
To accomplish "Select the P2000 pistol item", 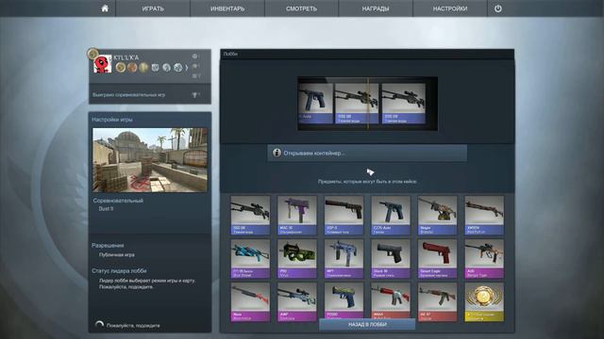I will pos(344,301).
